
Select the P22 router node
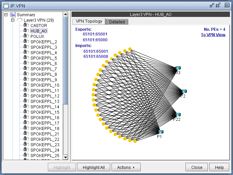click(x=178, y=115)
